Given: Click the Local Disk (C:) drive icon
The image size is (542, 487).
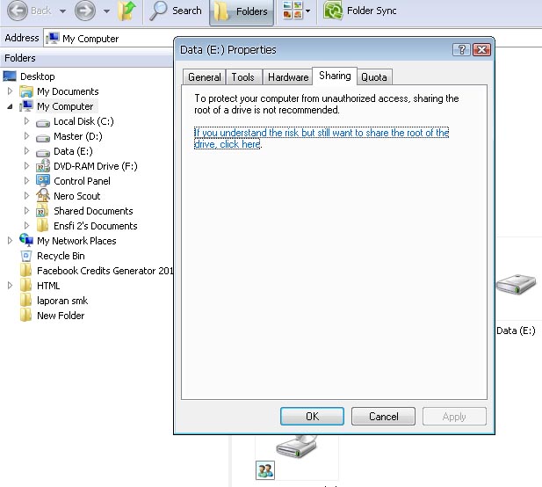Looking at the screenshot, I should click(43, 122).
